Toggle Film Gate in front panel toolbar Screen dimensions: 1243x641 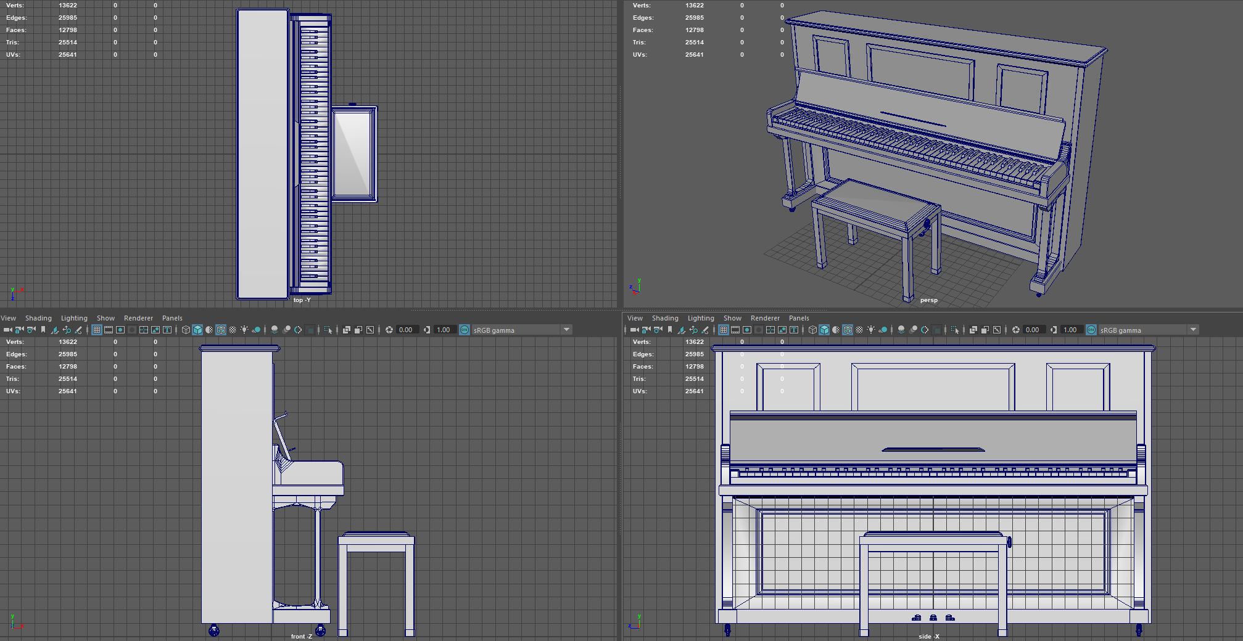tap(109, 330)
